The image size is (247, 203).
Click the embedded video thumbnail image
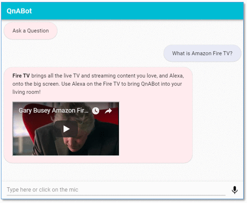(x=66, y=129)
